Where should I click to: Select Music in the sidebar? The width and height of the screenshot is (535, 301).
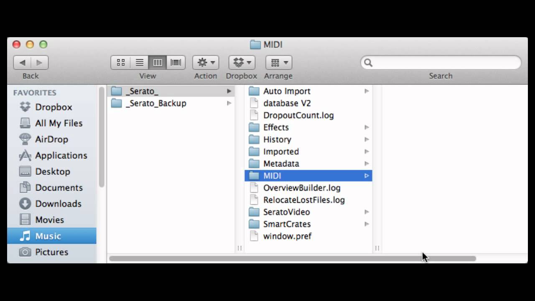(x=52, y=236)
